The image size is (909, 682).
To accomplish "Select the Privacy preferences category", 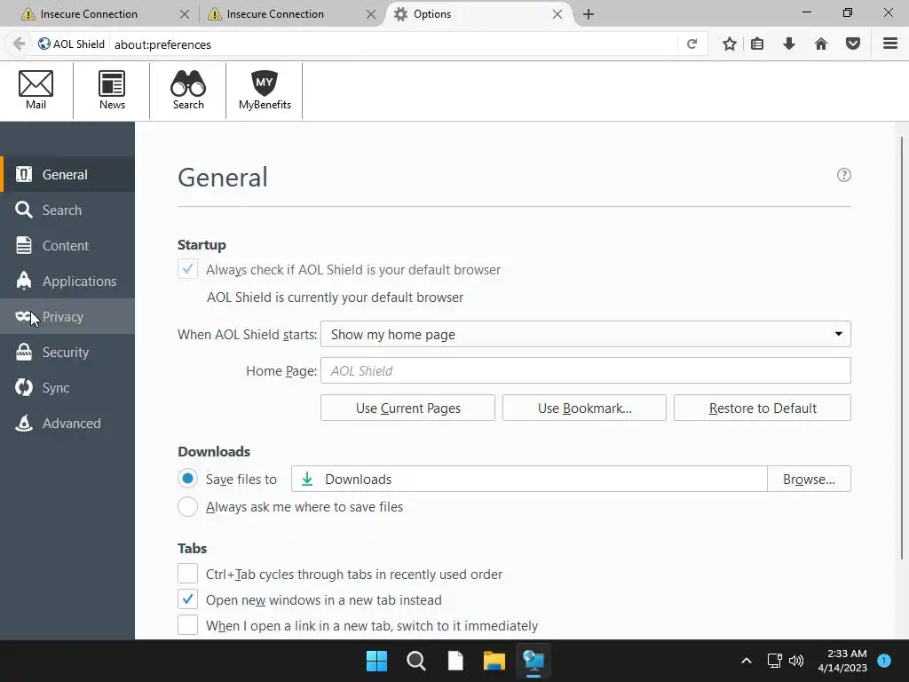I will click(67, 316).
